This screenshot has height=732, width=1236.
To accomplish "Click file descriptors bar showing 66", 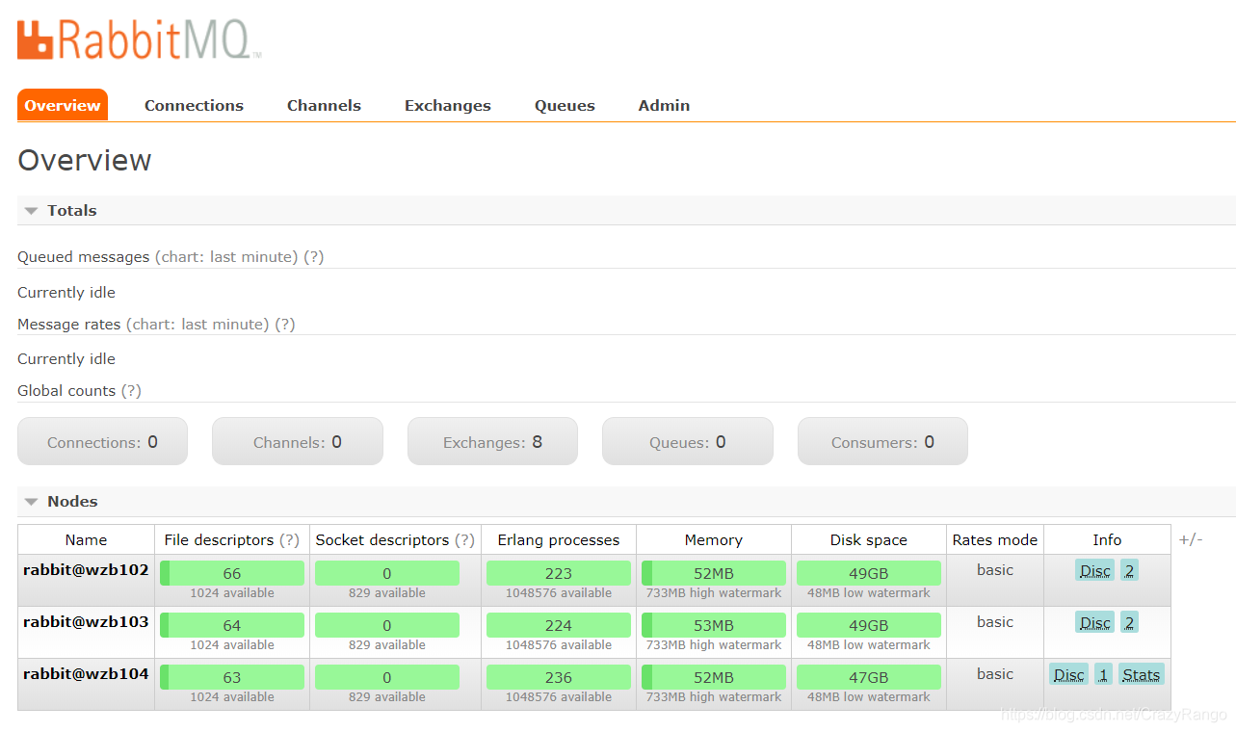I will (232, 573).
